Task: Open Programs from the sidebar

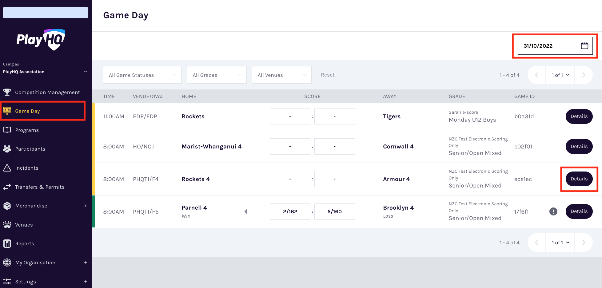Action: pos(27,130)
